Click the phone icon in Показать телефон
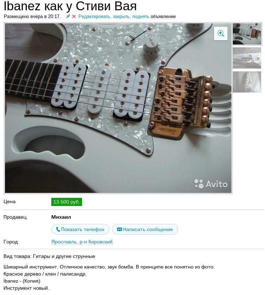The width and height of the screenshot is (265, 295). point(58,229)
